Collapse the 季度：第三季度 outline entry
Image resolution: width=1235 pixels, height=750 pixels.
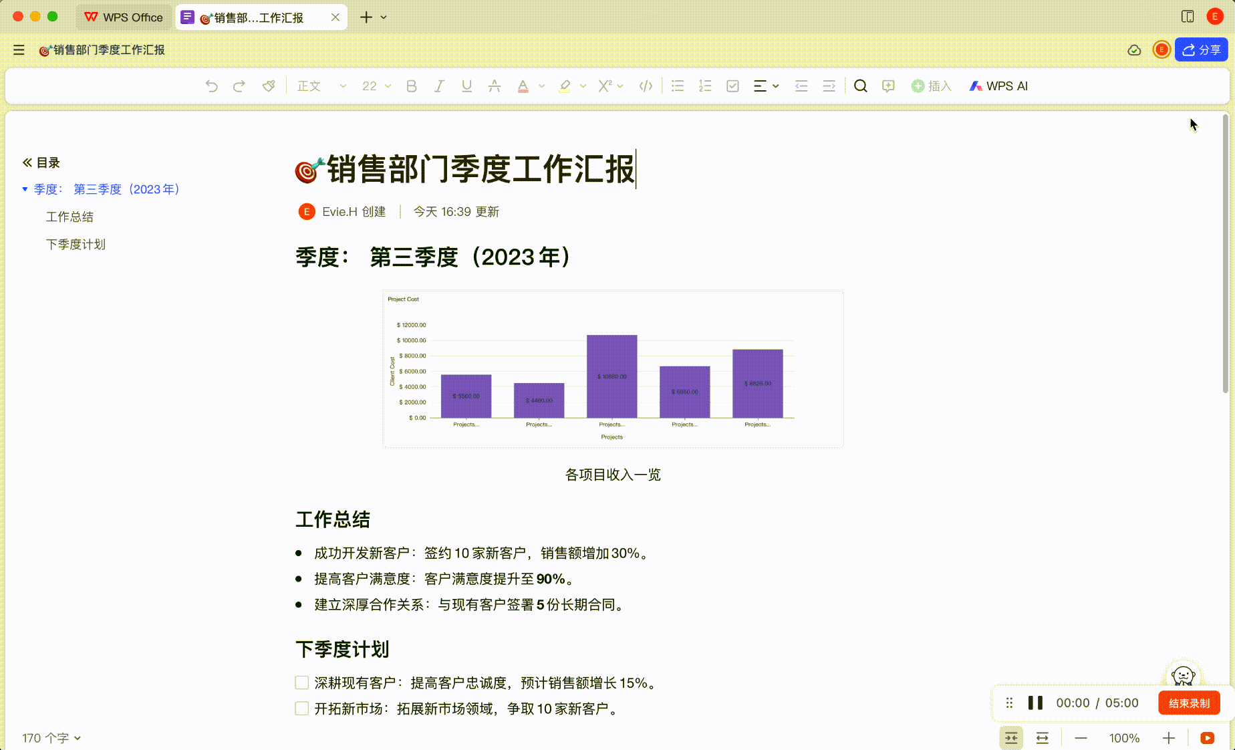click(25, 189)
